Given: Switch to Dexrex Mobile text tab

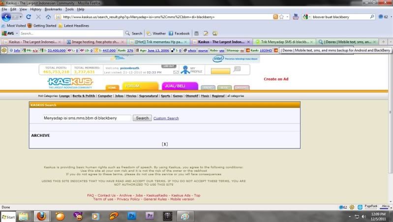Looking at the screenshot, I should (348, 42).
